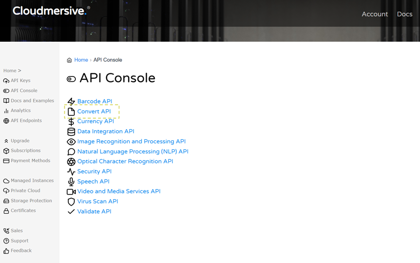
Task: Click the pulse icon beside Security API
Action: [71, 171]
